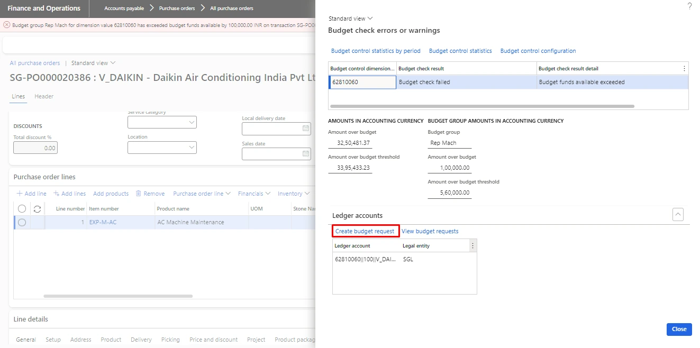Image resolution: width=700 pixels, height=348 pixels.
Task: Expand Standard view selector on purchase order
Action: coord(93,63)
